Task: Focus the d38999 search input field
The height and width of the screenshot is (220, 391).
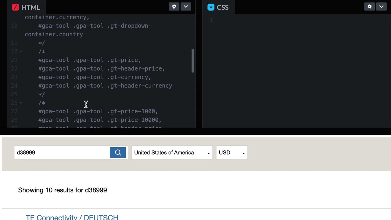Action: tap(62, 152)
